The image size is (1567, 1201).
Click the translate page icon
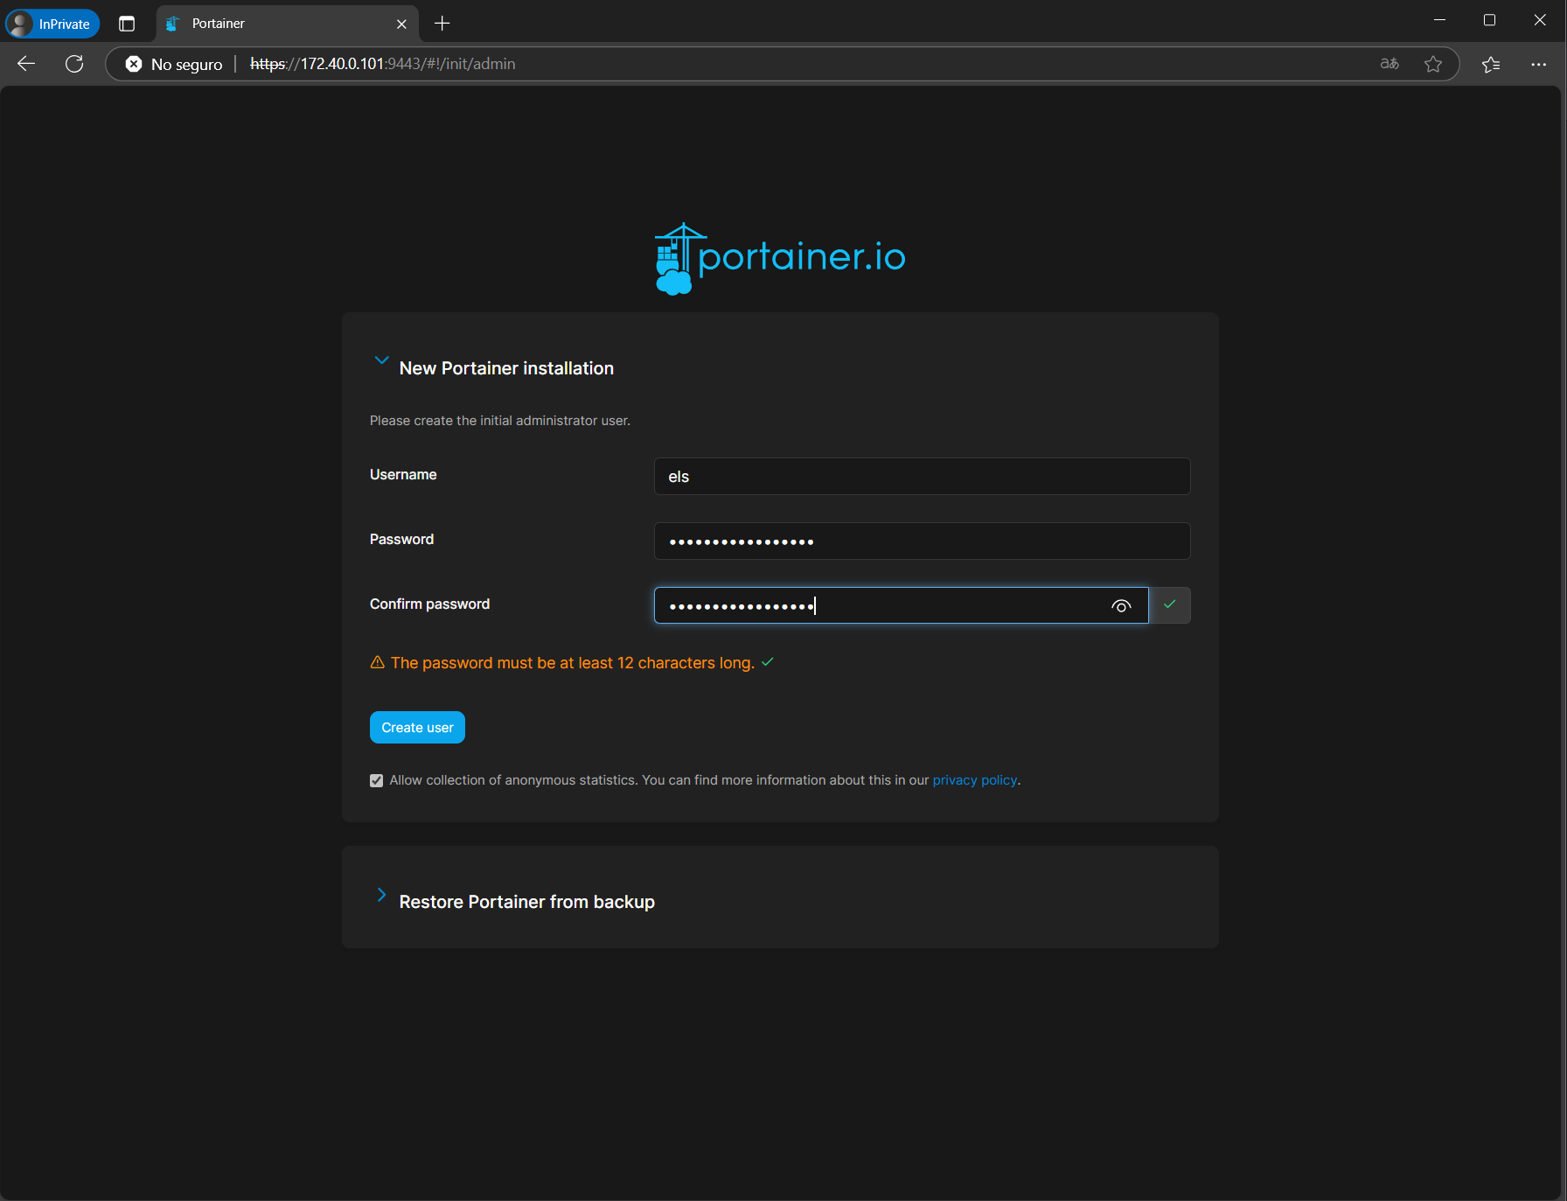[1389, 64]
